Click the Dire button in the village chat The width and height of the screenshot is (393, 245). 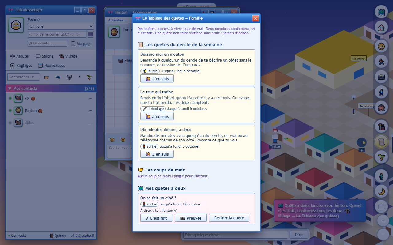[x=299, y=235]
